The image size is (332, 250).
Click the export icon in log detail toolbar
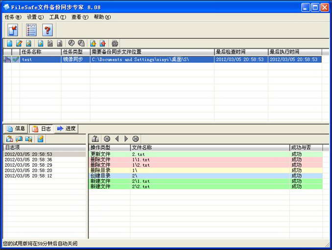point(95,139)
